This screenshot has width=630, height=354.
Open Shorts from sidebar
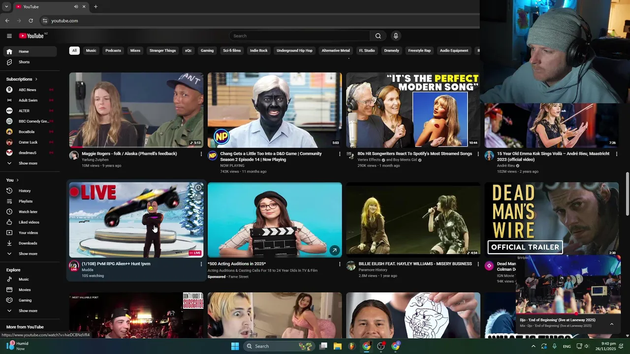coord(30,62)
